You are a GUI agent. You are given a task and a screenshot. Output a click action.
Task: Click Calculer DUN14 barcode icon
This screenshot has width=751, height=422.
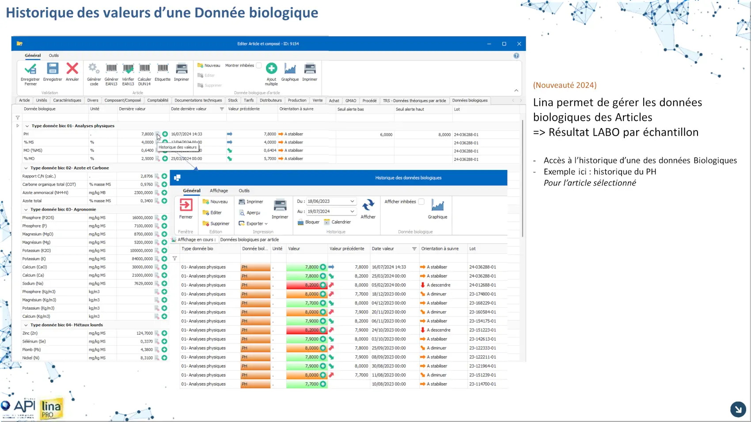point(144,69)
